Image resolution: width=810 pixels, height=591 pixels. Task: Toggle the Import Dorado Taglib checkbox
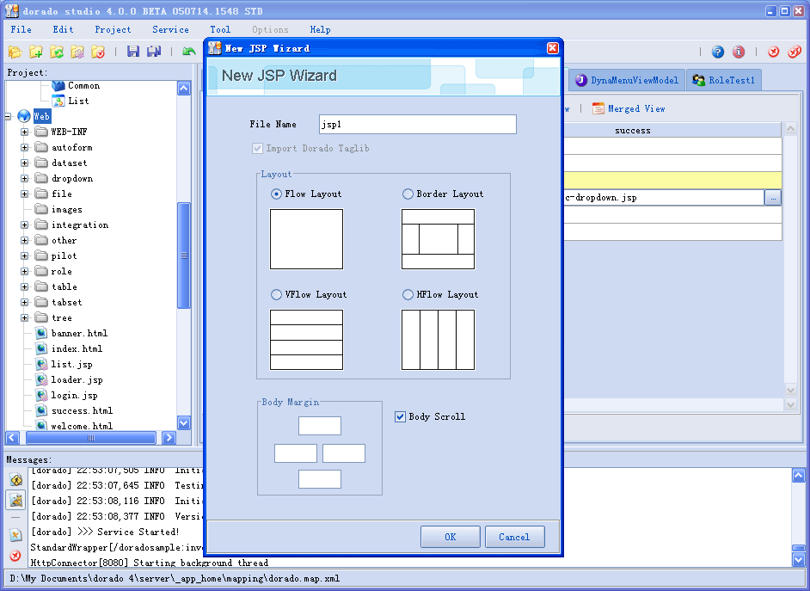pyautogui.click(x=257, y=148)
